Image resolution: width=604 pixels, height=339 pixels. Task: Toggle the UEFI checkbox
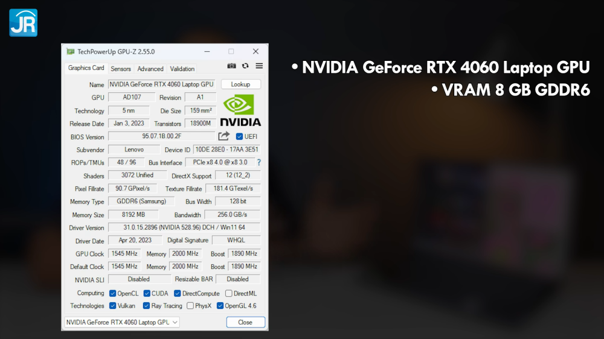(239, 136)
